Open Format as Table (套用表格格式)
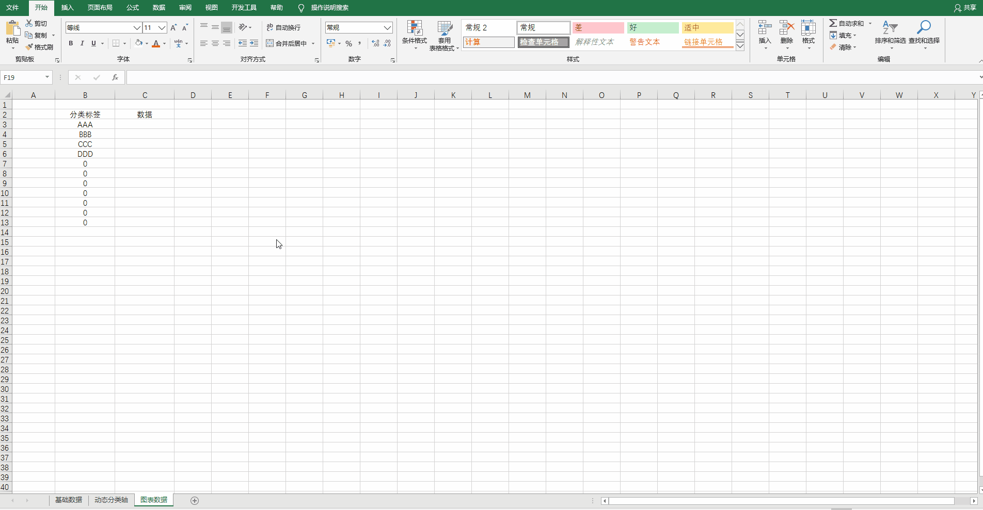 444,36
